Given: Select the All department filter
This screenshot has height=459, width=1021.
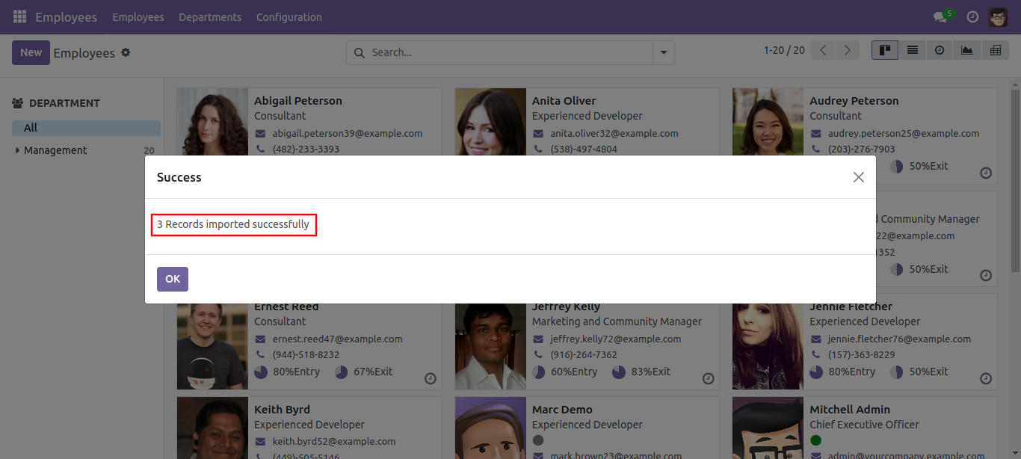Looking at the screenshot, I should (86, 128).
